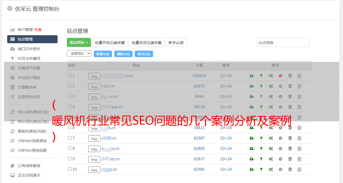Open UWriter深度原创 in the sidebar
343x183 pixels.
[x=32, y=141]
